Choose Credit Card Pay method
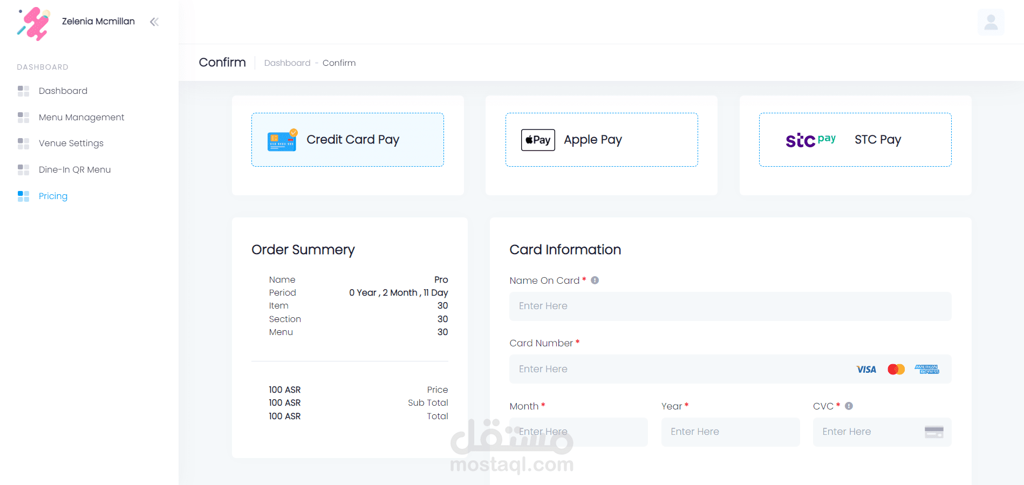Viewport: 1024px width, 485px height. click(347, 140)
